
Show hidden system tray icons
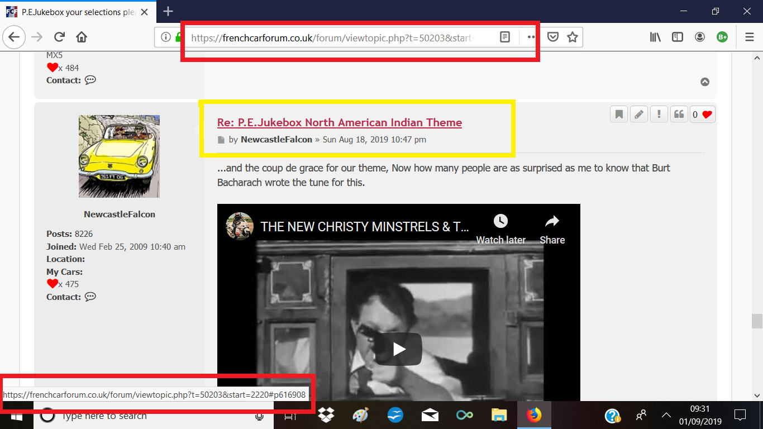pyautogui.click(x=666, y=416)
